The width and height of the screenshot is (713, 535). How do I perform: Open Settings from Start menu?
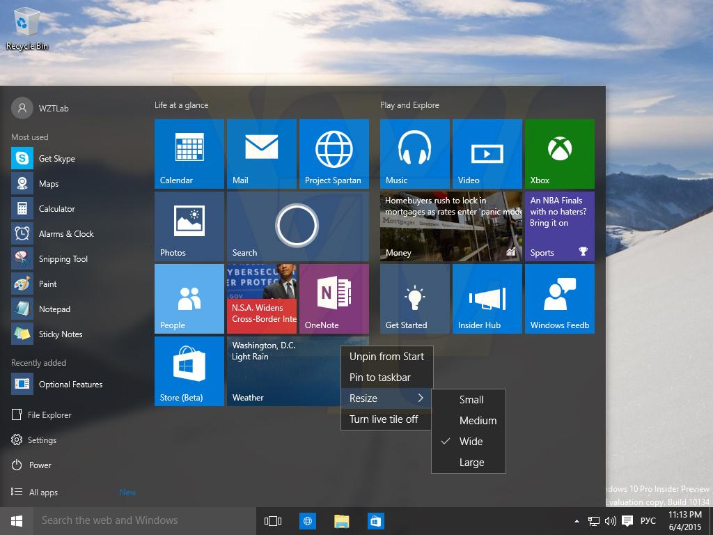coord(33,440)
